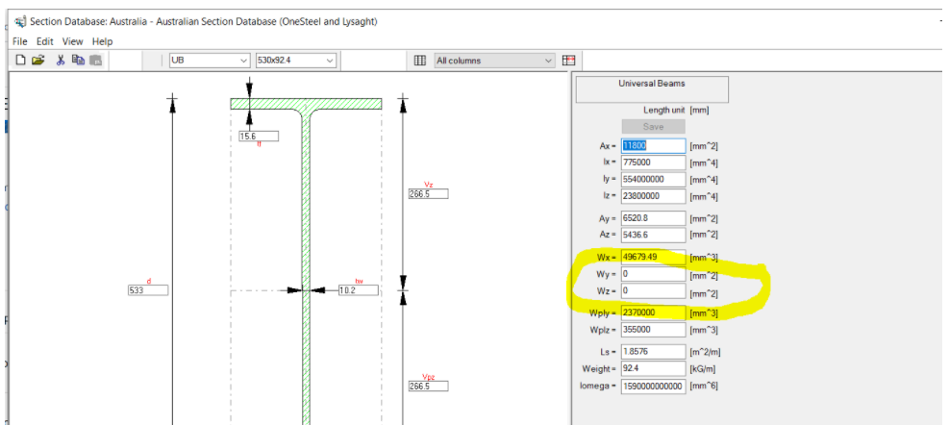
Task: Open the View menu
Action: (72, 41)
